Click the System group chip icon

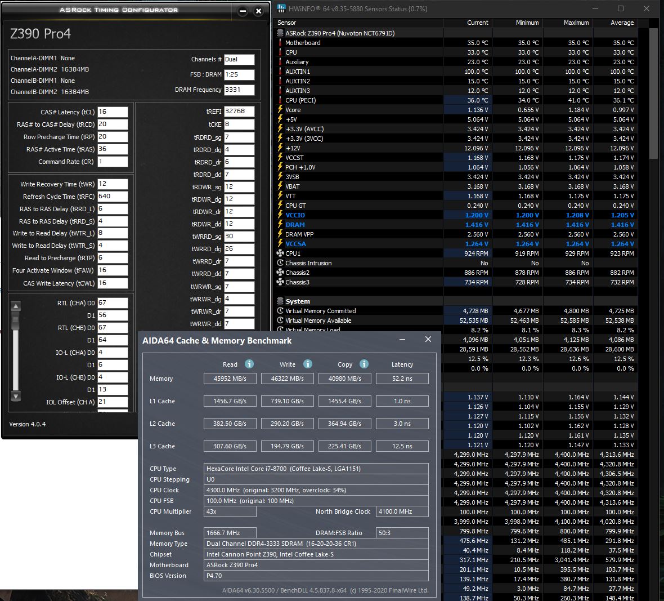(280, 301)
